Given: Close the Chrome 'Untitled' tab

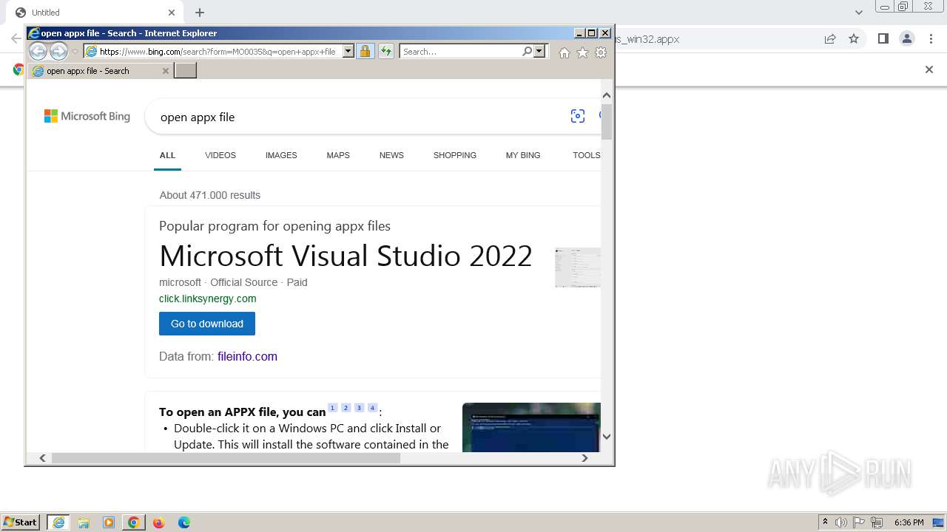Looking at the screenshot, I should [x=172, y=13].
